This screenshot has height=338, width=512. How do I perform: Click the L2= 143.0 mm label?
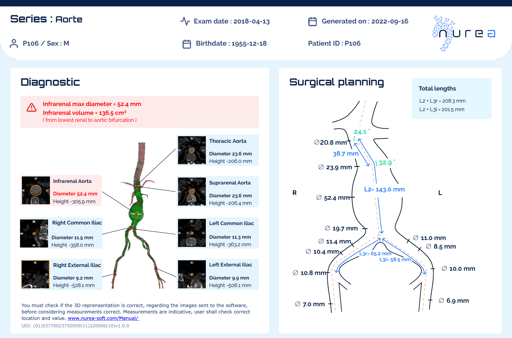tap(384, 190)
